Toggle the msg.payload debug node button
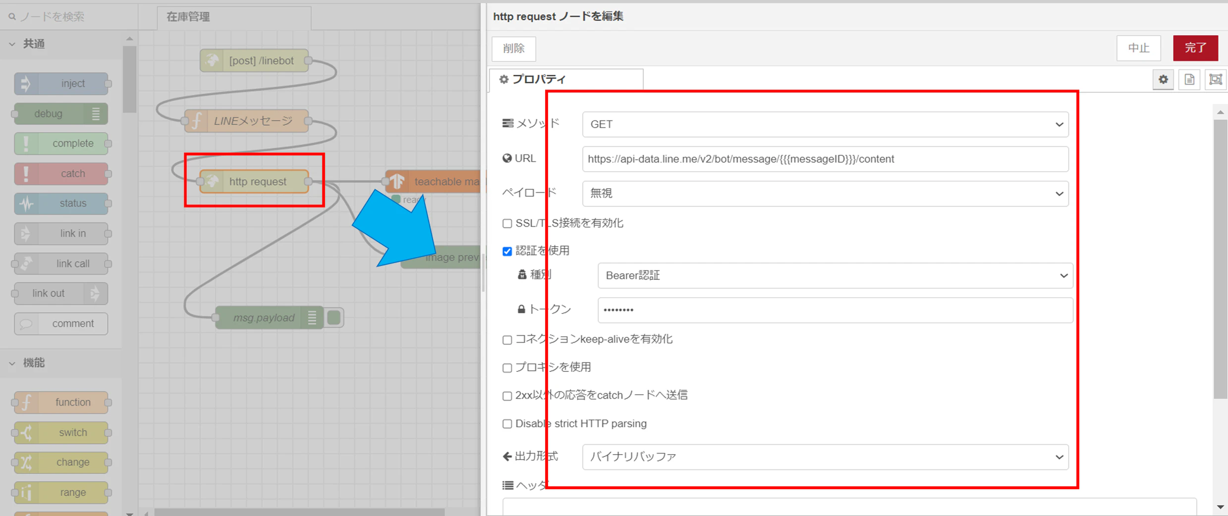 334,317
